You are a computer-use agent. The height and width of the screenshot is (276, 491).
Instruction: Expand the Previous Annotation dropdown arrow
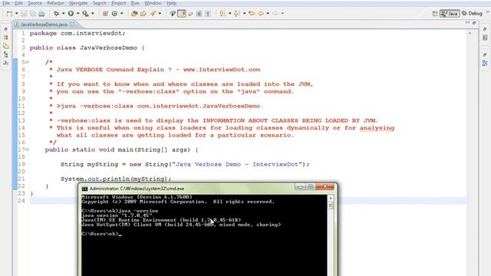(244, 14)
